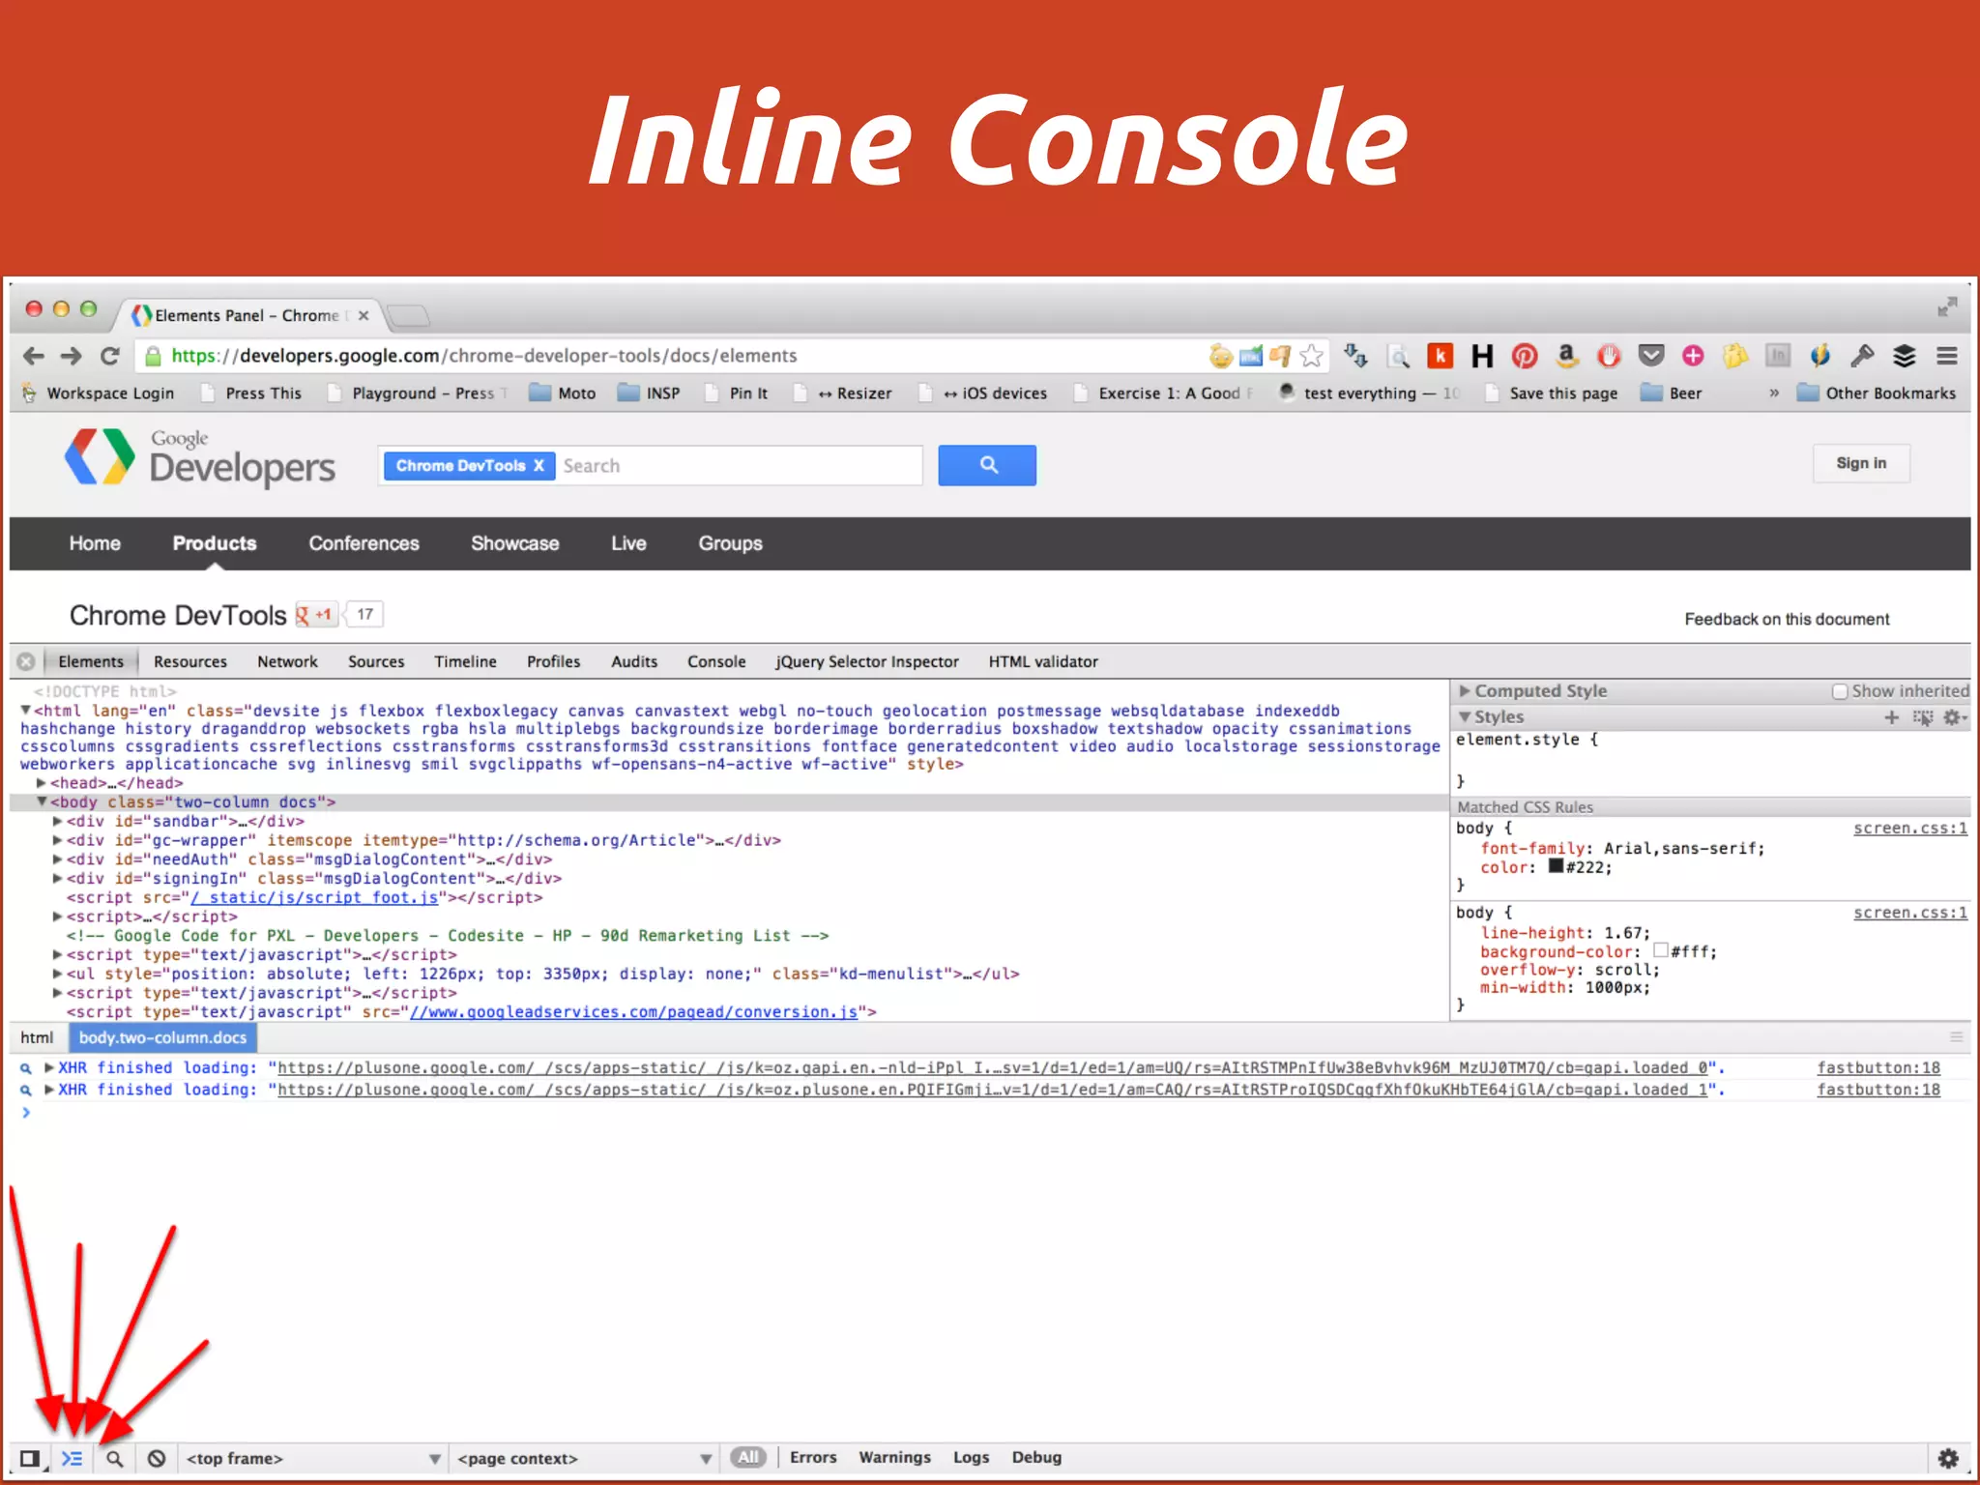This screenshot has height=1485, width=1980.
Task: Expand the div id sandbar node
Action: coord(58,821)
